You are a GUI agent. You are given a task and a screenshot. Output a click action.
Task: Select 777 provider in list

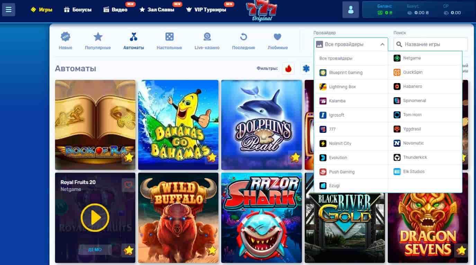point(351,129)
